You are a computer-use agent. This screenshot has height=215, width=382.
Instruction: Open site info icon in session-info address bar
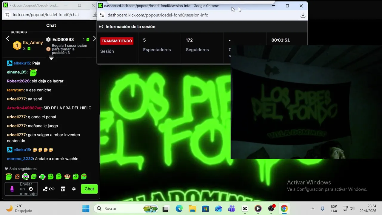pyautogui.click(x=102, y=15)
